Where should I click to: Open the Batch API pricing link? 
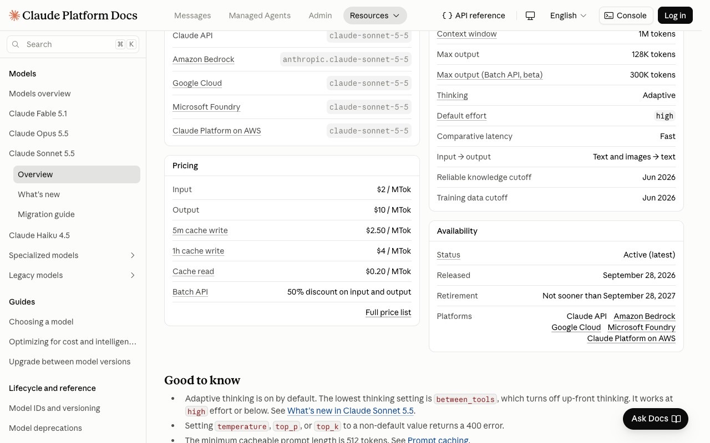coord(190,292)
